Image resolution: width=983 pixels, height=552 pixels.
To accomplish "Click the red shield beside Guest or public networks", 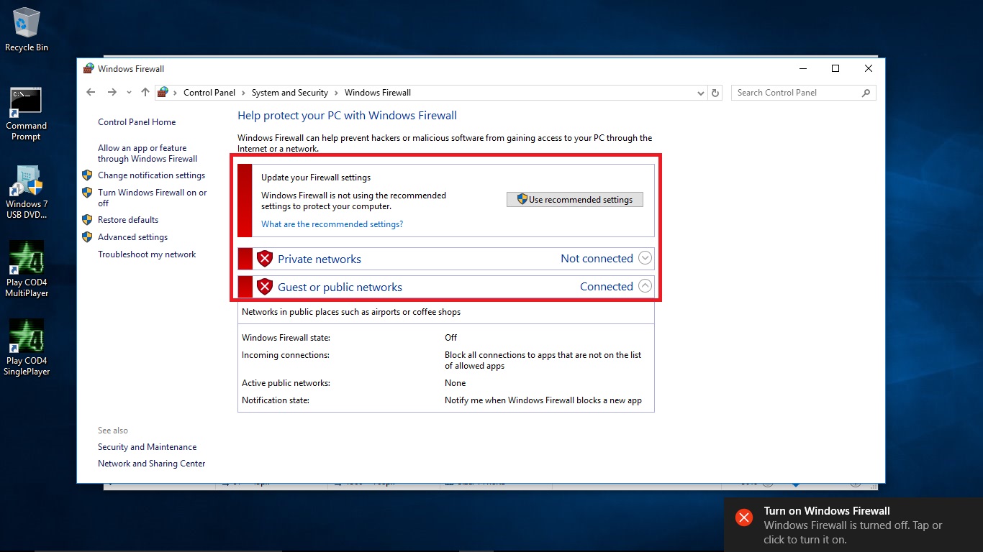I will 265,287.
